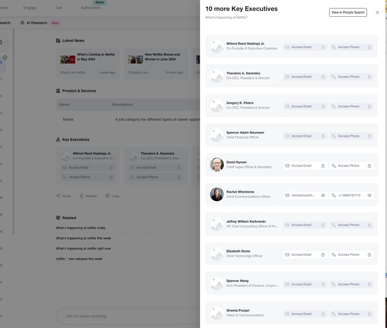Click lock icon on Elizabeth Stone phone
Image resolution: width=387 pixels, height=328 pixels.
(x=369, y=255)
